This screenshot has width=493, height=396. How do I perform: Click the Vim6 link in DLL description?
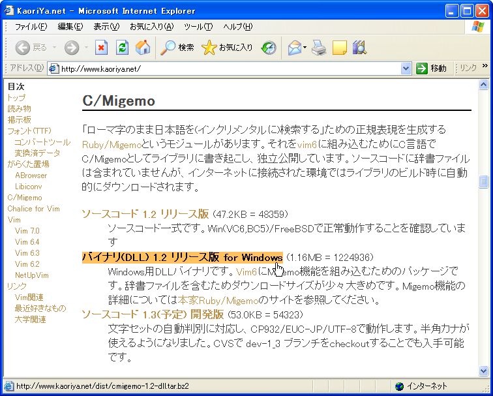246,271
